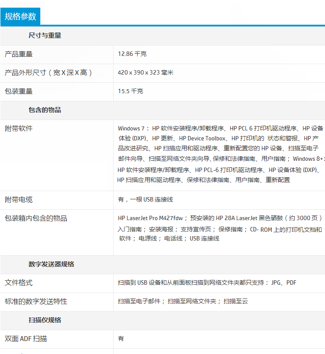Click the 文件格式 label
The width and height of the screenshot is (325, 354).
[19, 283]
